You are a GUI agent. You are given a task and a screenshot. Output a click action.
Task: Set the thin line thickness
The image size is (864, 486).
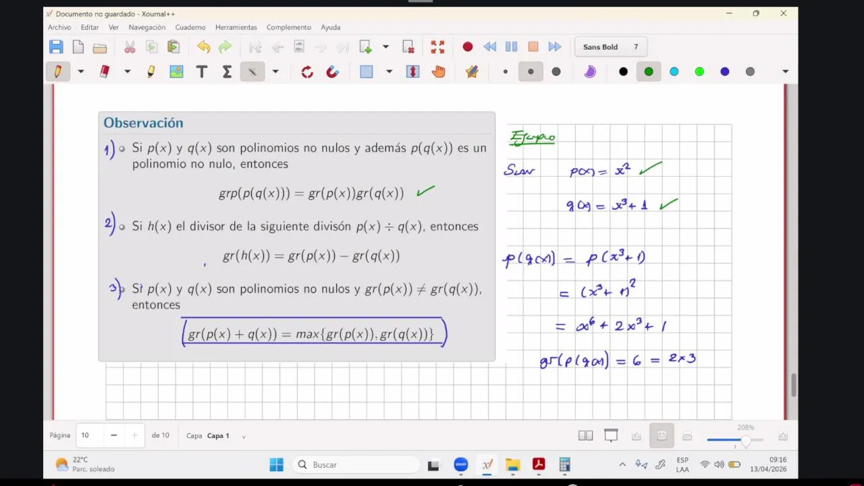tap(505, 72)
